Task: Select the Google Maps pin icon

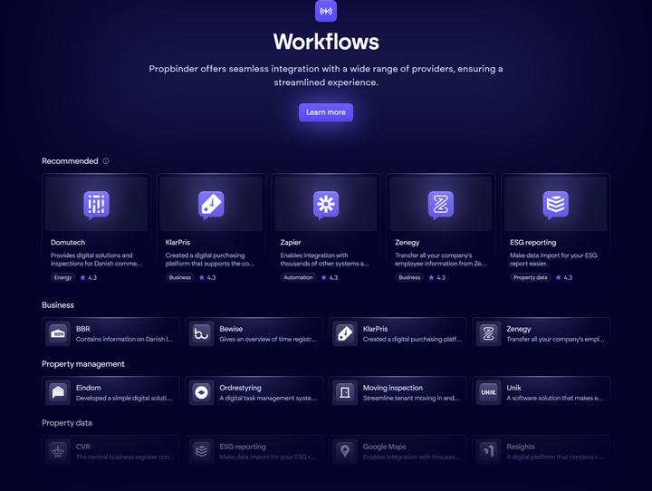Action: 345,451
